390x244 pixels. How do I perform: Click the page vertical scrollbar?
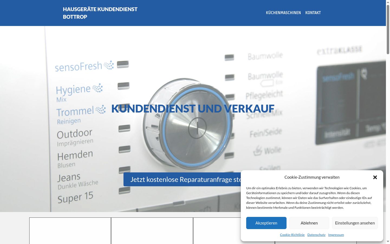tap(388, 29)
